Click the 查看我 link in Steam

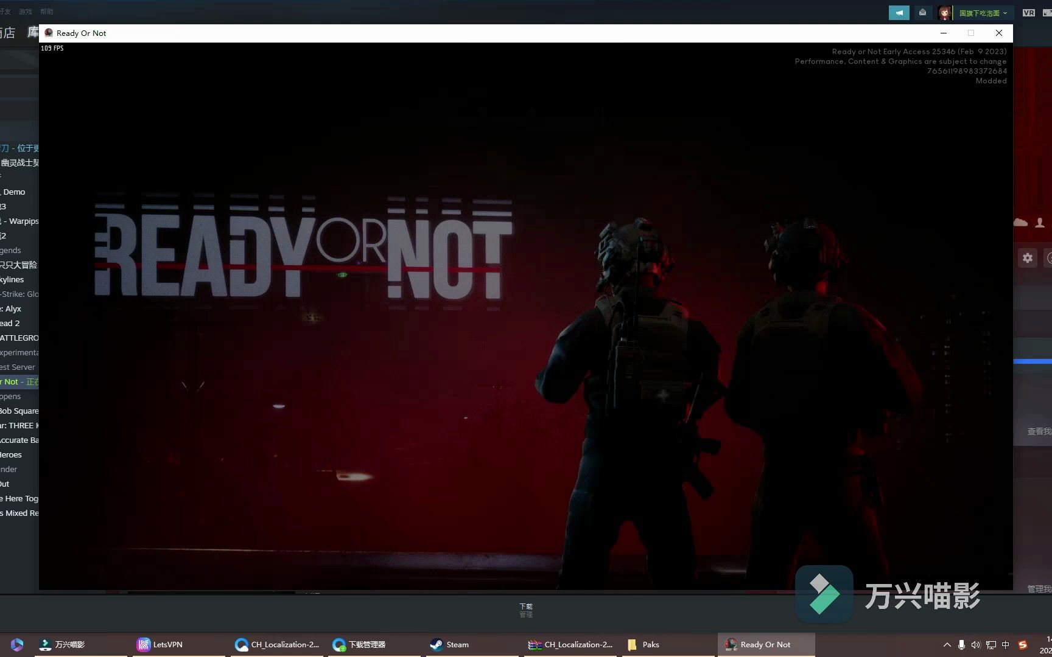click(x=1039, y=431)
